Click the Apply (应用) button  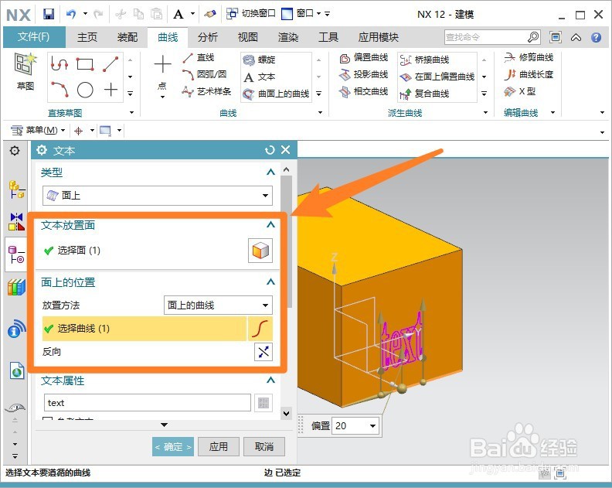coord(219,446)
